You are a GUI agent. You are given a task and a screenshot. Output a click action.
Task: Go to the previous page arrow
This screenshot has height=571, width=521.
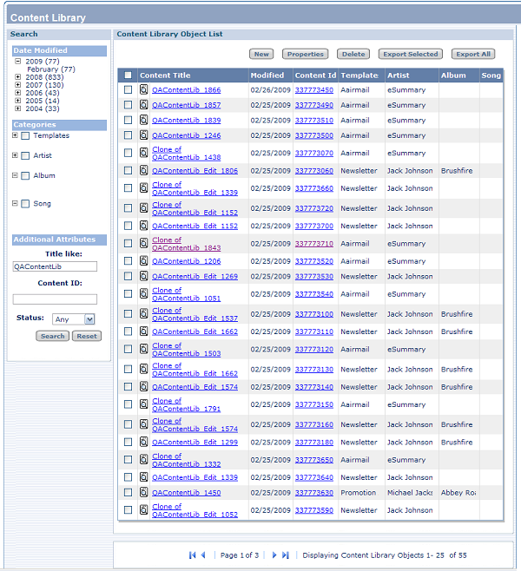[x=203, y=555]
